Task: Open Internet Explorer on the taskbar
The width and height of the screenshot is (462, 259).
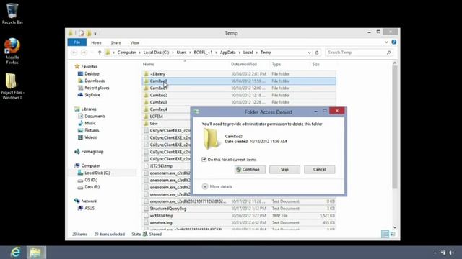Action: (15, 253)
